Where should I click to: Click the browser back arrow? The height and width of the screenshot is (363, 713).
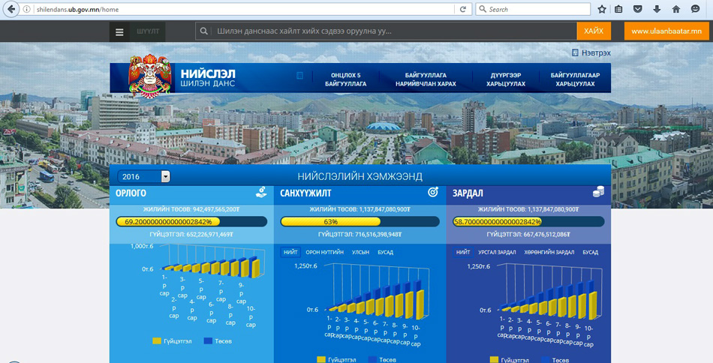pyautogui.click(x=11, y=9)
